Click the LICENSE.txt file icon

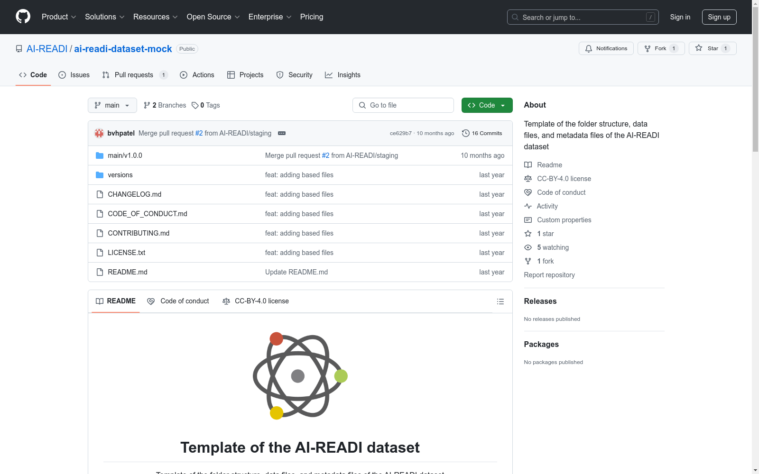100,253
